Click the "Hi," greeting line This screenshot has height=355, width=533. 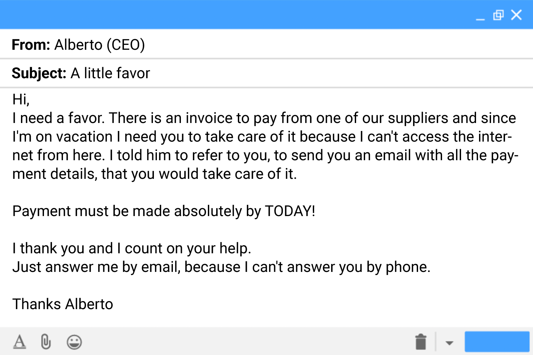[x=21, y=99]
